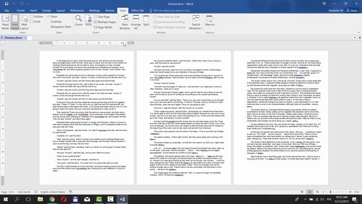362x204 pixels.
Task: Switch to the Insert ribbon tab
Action: coord(33,11)
